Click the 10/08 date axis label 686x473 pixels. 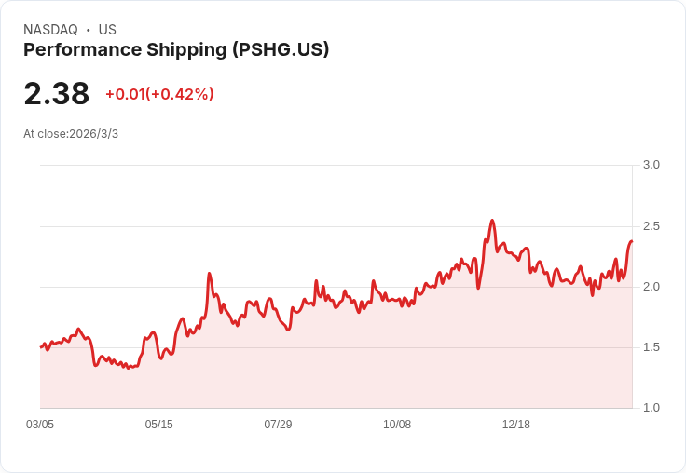397,425
